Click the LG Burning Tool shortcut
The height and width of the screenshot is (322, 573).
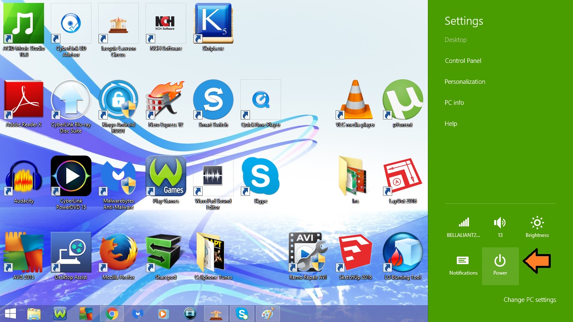(x=403, y=256)
